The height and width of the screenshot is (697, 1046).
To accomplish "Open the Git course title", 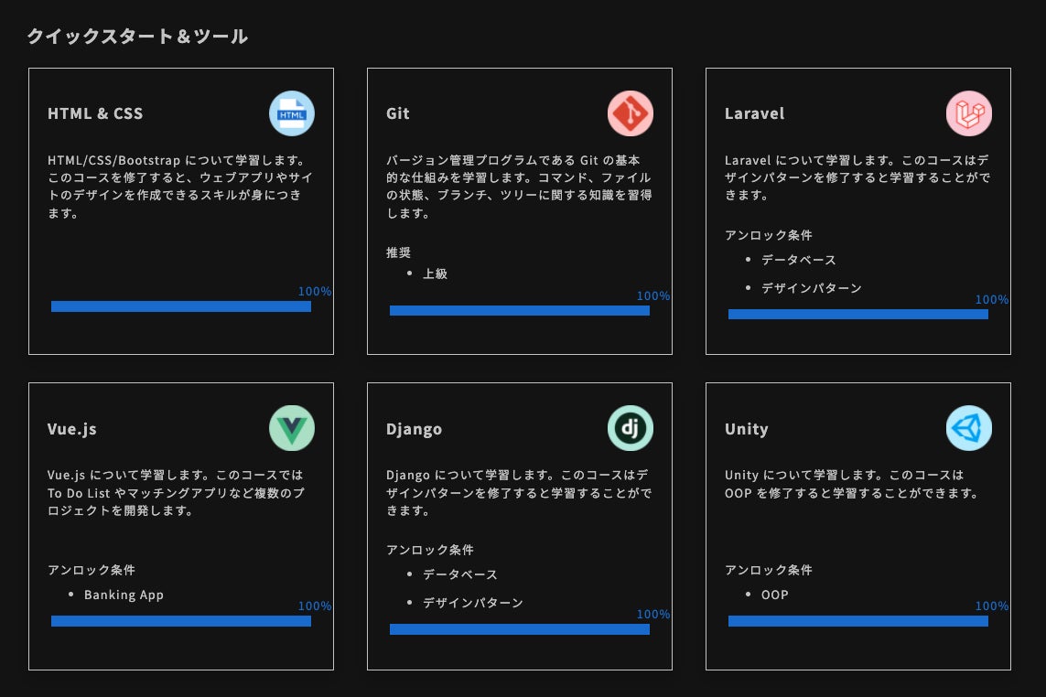I will [x=398, y=114].
